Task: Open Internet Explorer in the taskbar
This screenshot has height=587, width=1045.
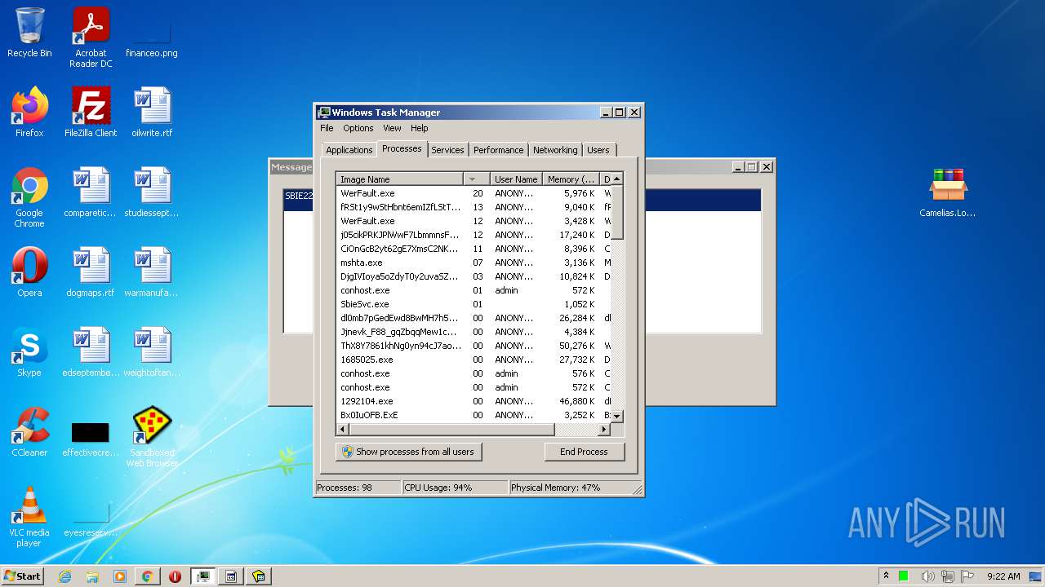Action: (x=64, y=576)
